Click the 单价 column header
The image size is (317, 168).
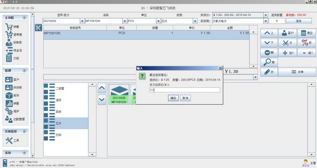click(x=192, y=28)
